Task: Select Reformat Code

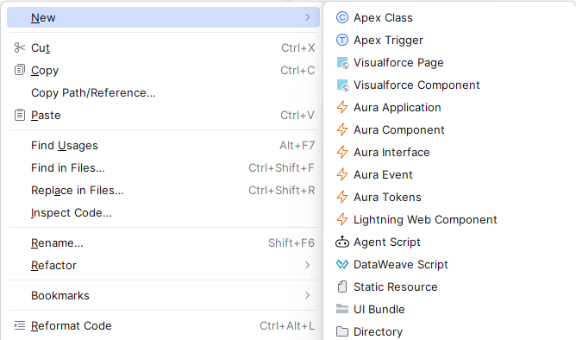Action: coord(163,325)
